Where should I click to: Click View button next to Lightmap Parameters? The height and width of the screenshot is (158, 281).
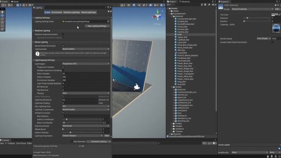[x=107, y=136]
